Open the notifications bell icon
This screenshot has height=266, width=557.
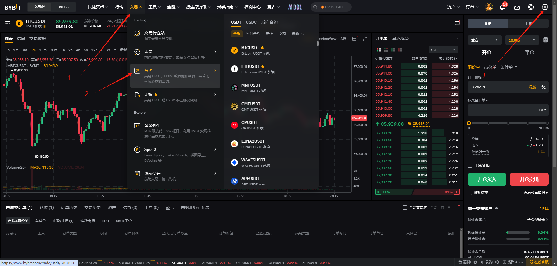coord(502,7)
